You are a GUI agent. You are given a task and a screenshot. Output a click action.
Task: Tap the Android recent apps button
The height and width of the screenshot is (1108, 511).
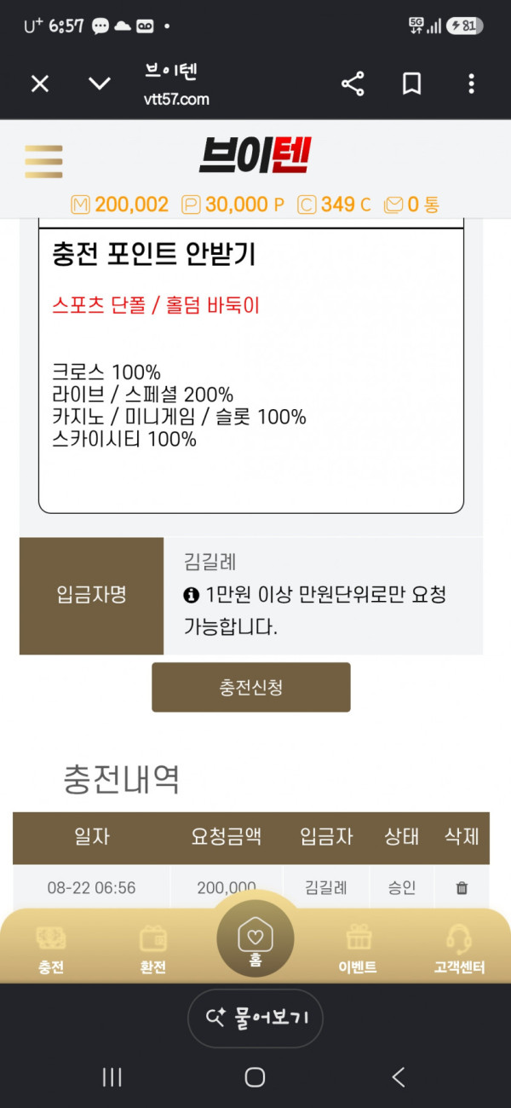coord(112,1077)
